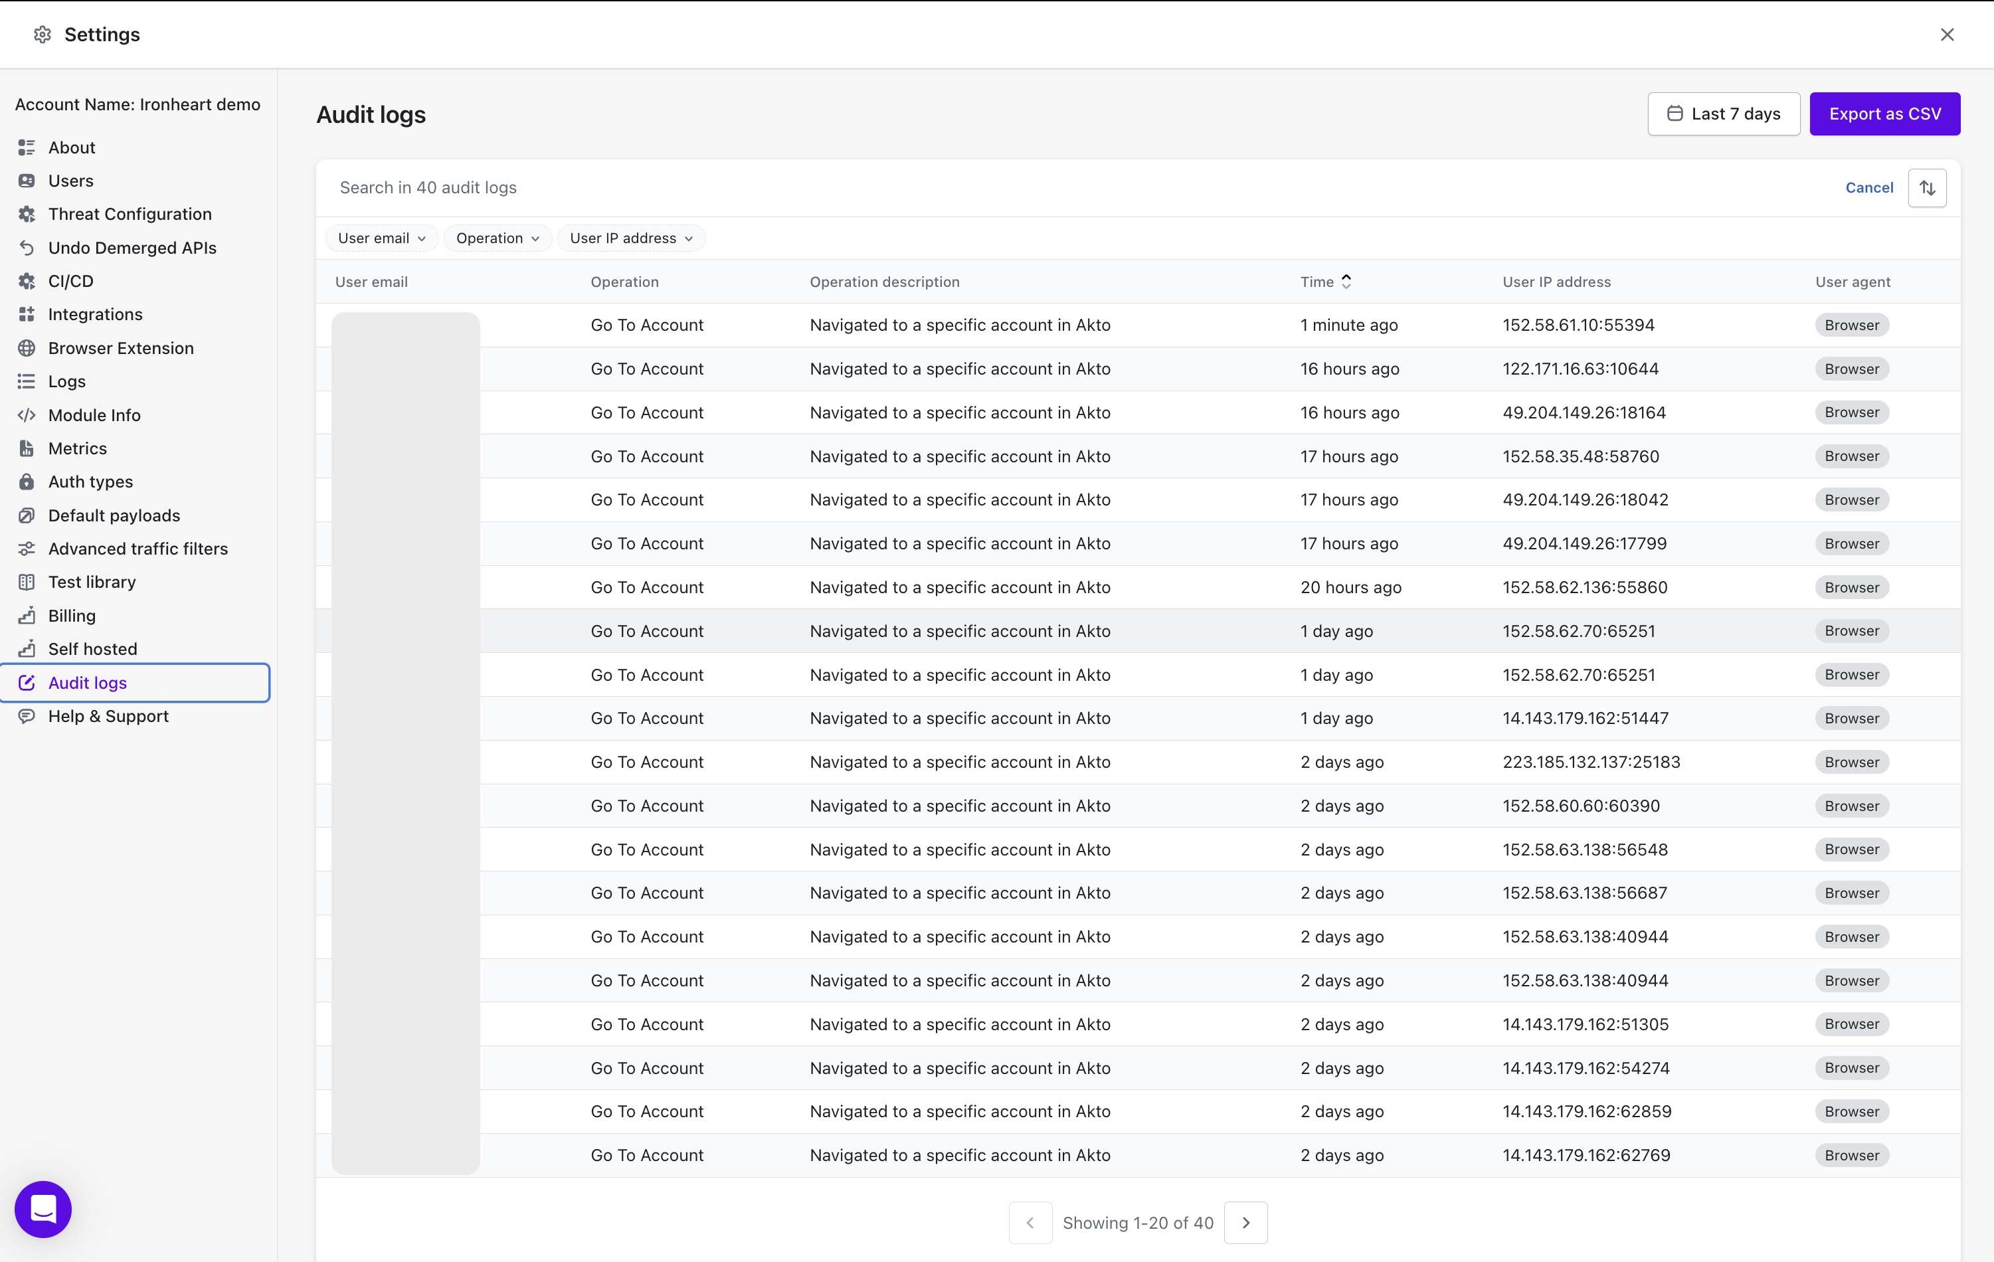1994x1262 pixels.
Task: Click the Undo Demerged APIs arrow icon
Action: (x=27, y=248)
